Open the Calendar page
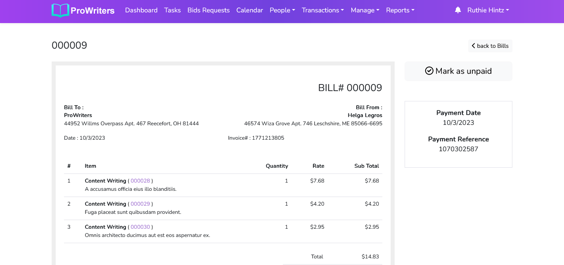Screen dimensions: 564x265 coord(249,10)
